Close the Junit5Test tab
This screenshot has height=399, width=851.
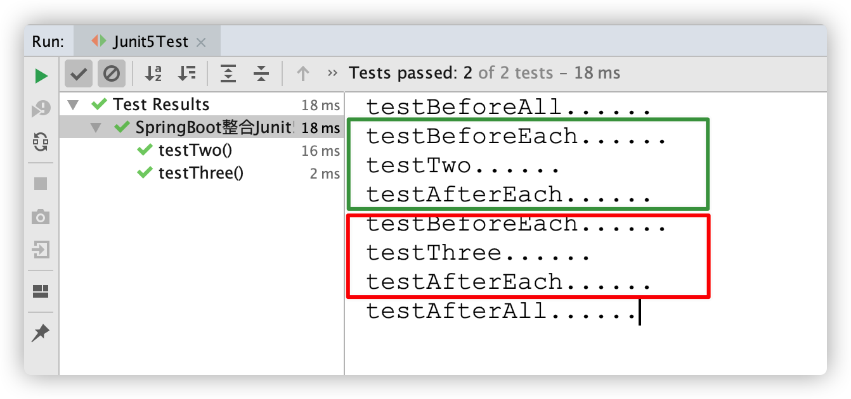[201, 42]
